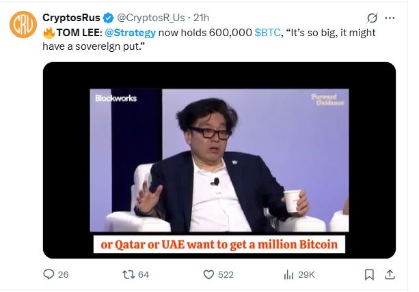Screen dimensions: 419x292
Task: Bookmark this tweet
Action: [369, 275]
